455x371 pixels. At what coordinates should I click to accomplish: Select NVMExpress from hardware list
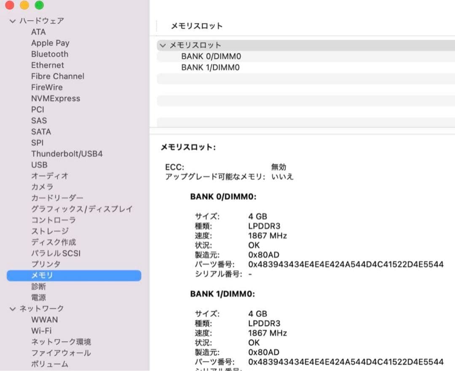tap(55, 98)
